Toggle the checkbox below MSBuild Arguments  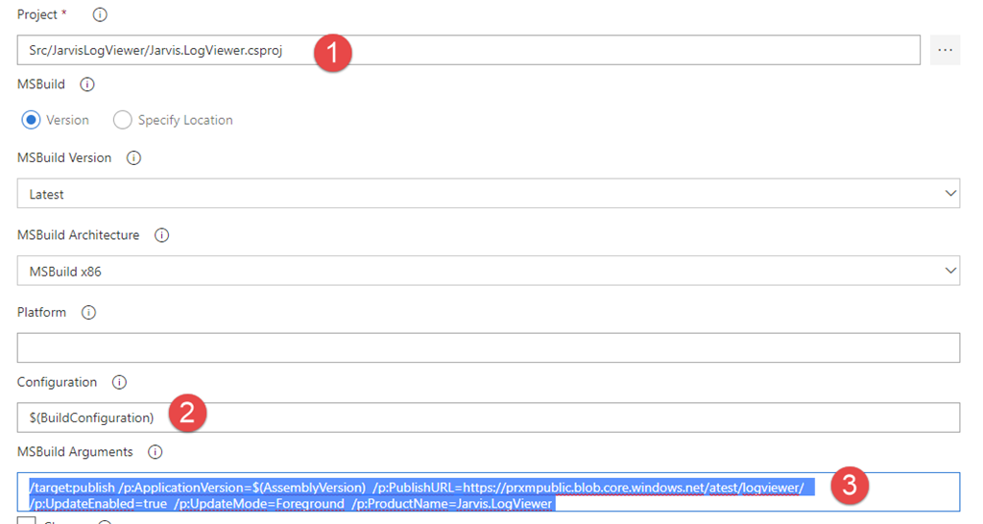click(x=26, y=521)
